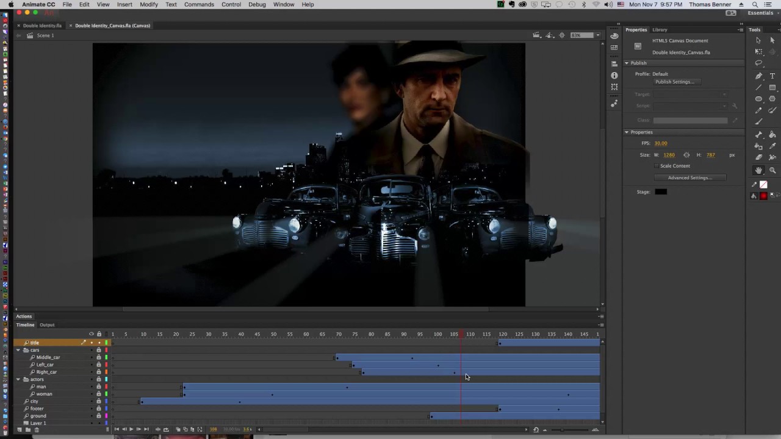This screenshot has width=781, height=439.
Task: Open the stage zoom percentage dropdown
Action: (597, 35)
